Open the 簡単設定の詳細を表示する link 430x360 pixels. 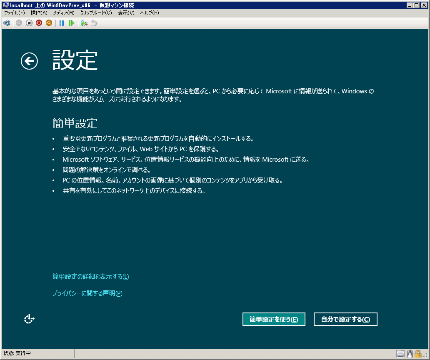tap(90, 277)
